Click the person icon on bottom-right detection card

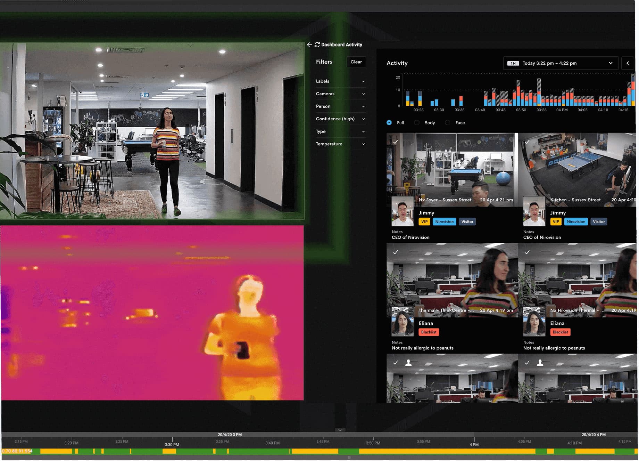click(x=540, y=363)
